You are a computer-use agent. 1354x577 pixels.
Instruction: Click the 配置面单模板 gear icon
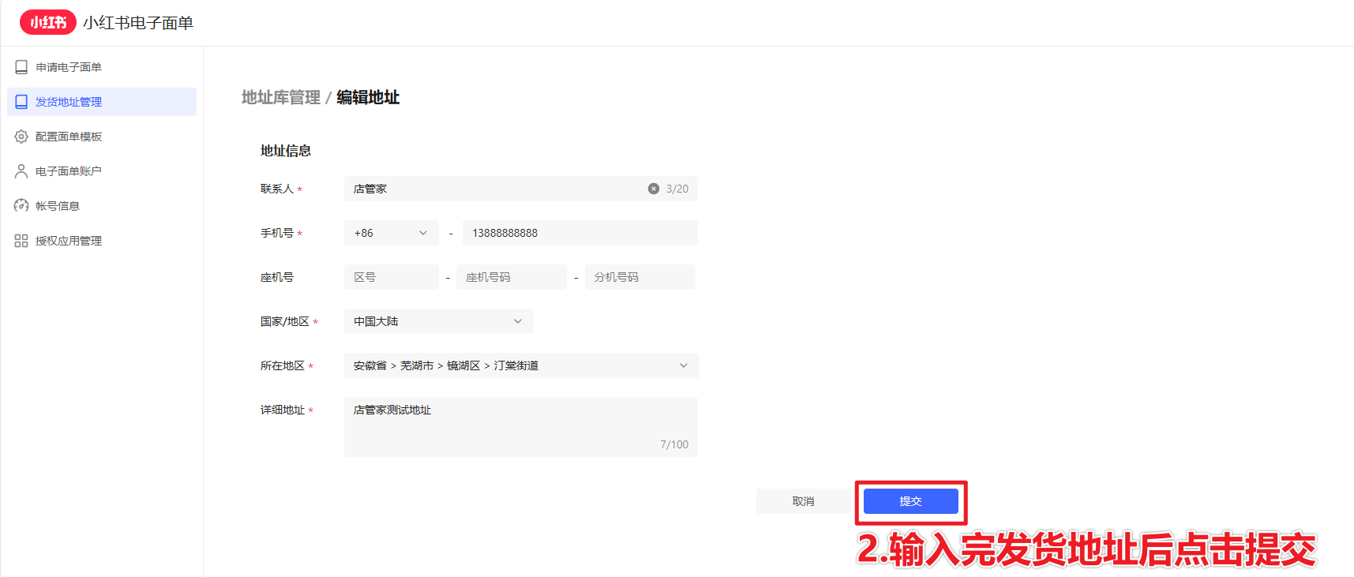point(21,137)
